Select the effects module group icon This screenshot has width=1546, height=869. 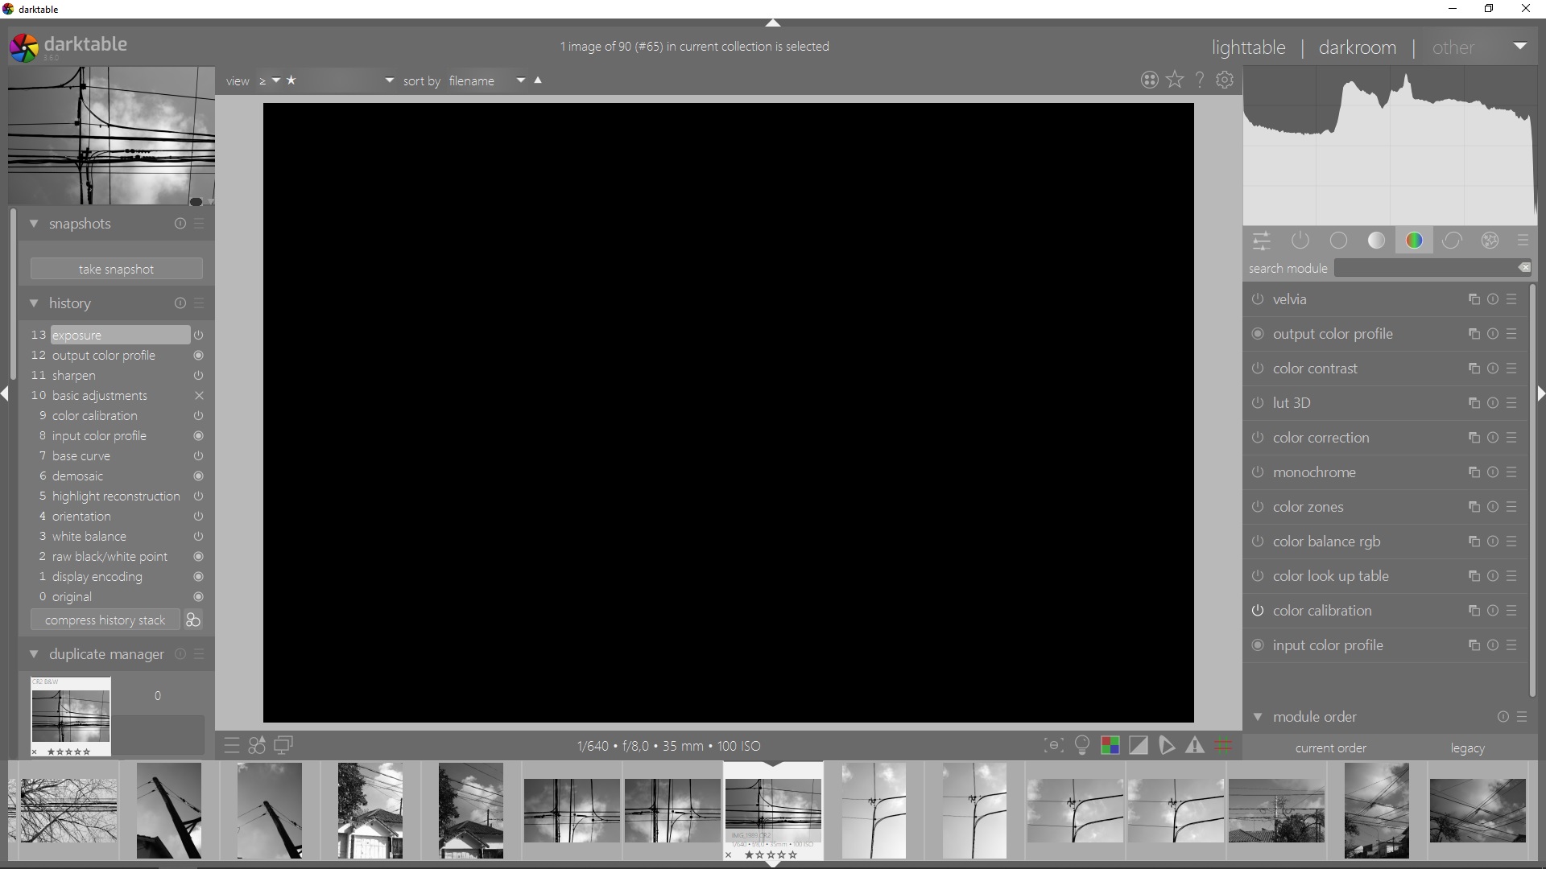pyautogui.click(x=1490, y=241)
